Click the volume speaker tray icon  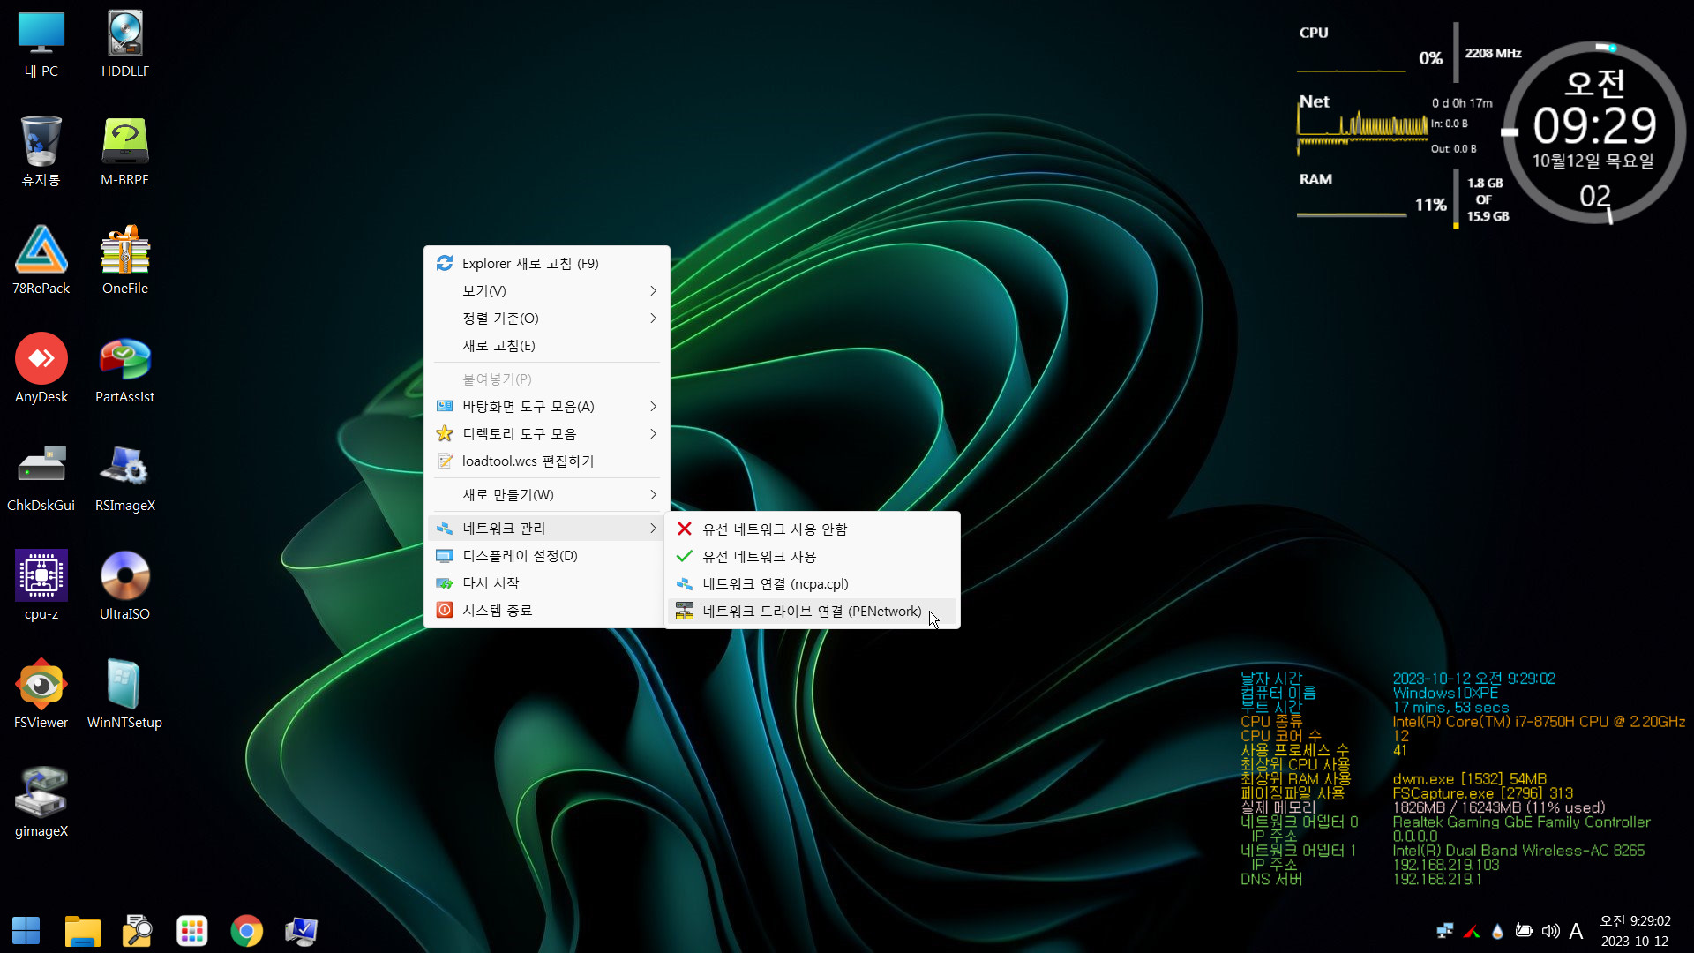tap(1550, 931)
